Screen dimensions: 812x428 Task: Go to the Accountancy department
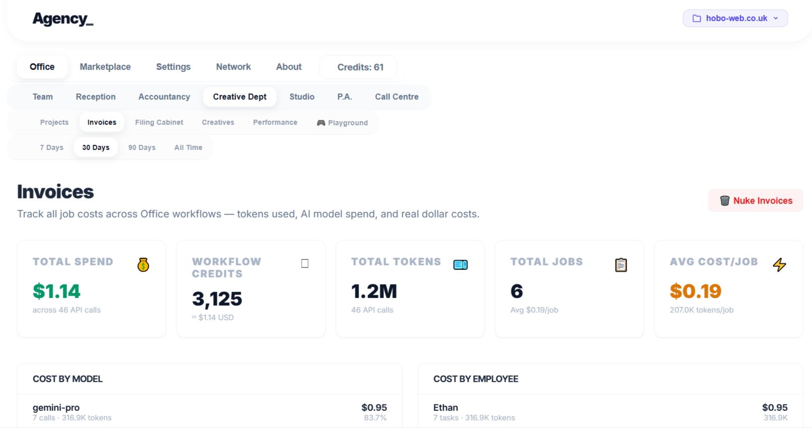tap(164, 97)
